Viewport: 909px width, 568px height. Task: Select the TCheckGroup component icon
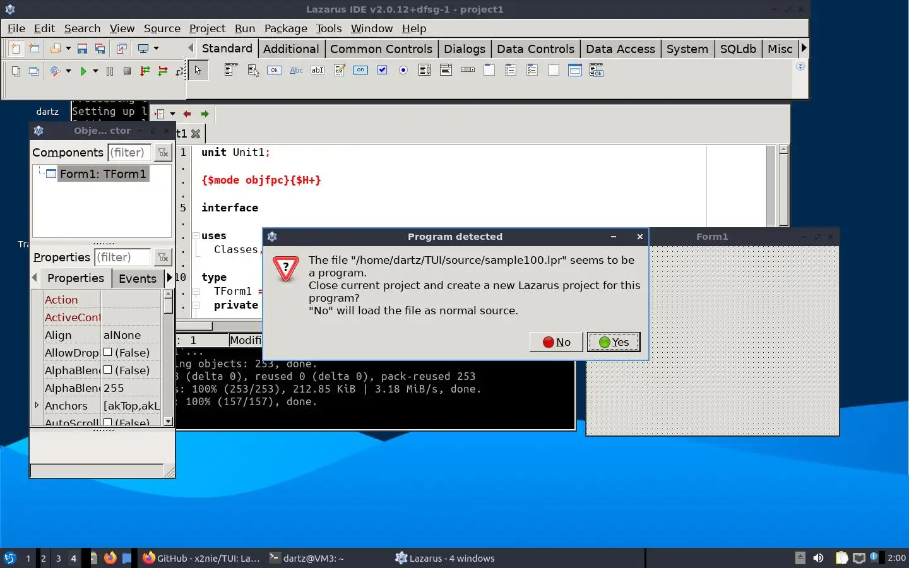[x=532, y=70]
